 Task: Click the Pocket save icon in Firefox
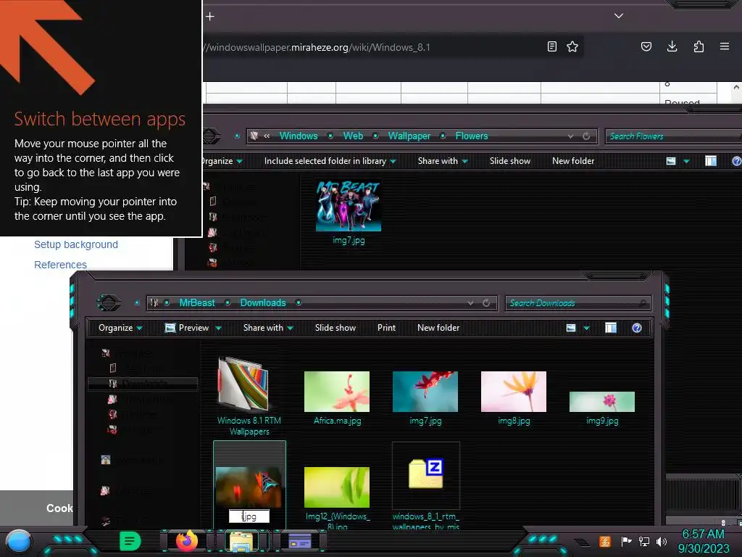pyautogui.click(x=646, y=46)
